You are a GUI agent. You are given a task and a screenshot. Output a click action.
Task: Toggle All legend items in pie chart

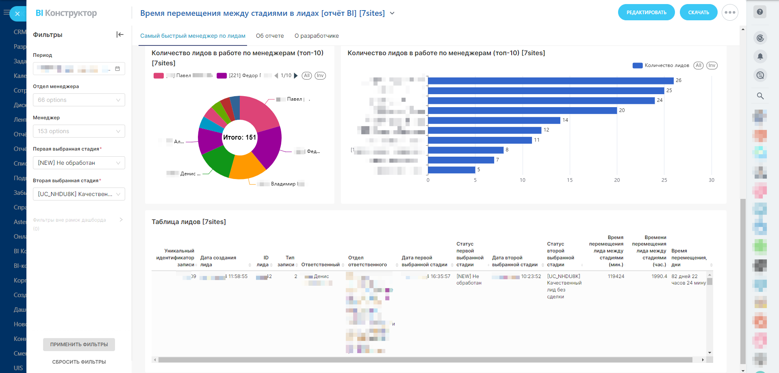click(x=307, y=75)
